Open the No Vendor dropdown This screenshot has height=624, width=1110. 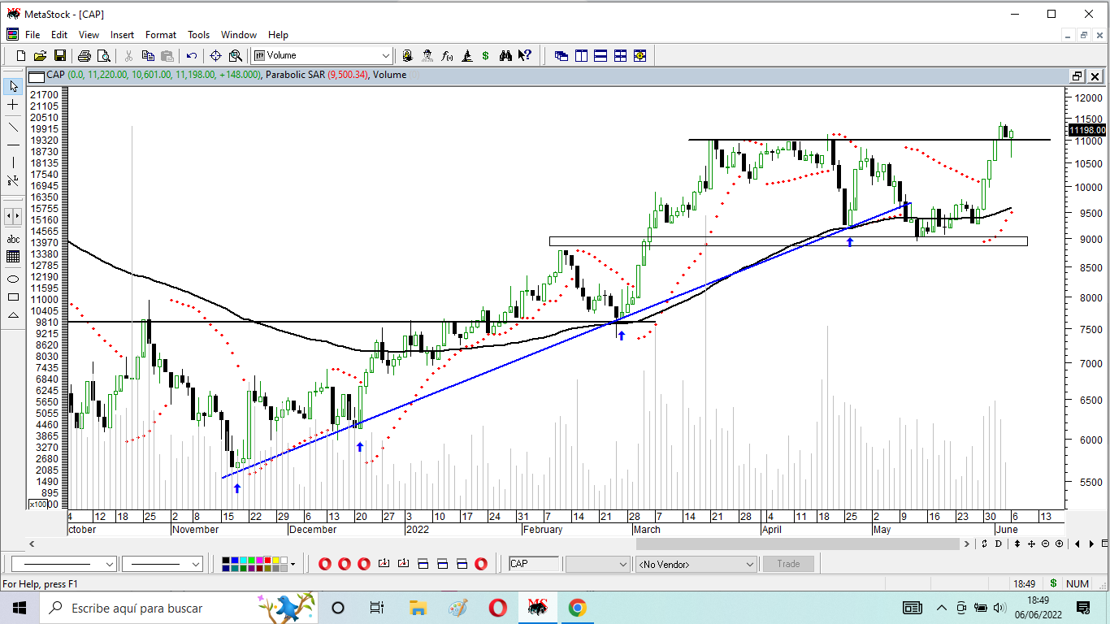749,564
